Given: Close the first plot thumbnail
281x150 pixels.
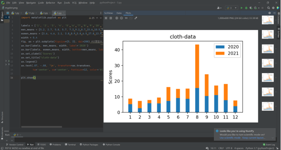Looking at the screenshot, I should 276,20.
